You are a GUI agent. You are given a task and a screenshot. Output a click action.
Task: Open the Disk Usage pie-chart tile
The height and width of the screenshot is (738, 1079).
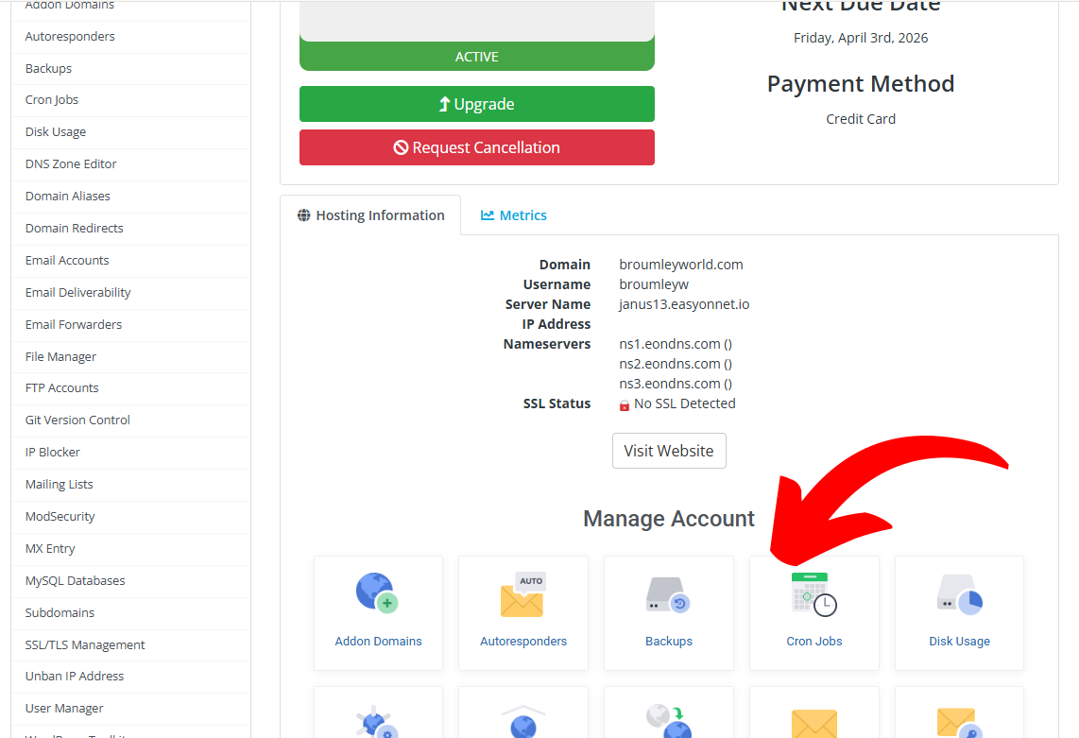pos(959,612)
